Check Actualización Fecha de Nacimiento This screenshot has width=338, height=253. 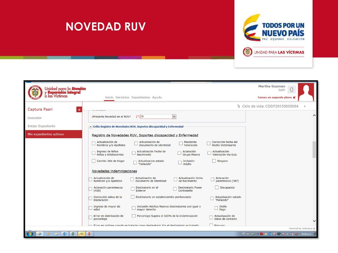pos(134,153)
